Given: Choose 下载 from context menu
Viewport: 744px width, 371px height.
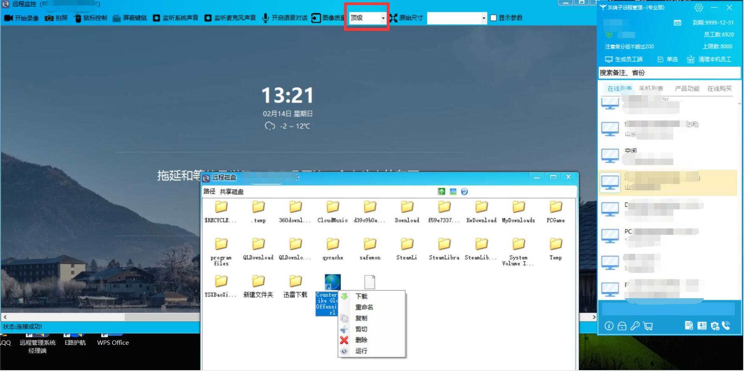Looking at the screenshot, I should coord(361,297).
